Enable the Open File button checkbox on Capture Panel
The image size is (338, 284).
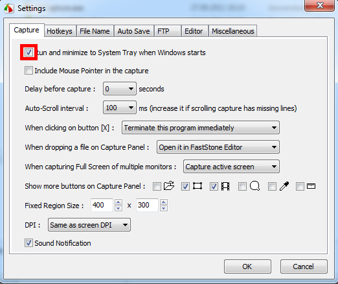(157, 186)
